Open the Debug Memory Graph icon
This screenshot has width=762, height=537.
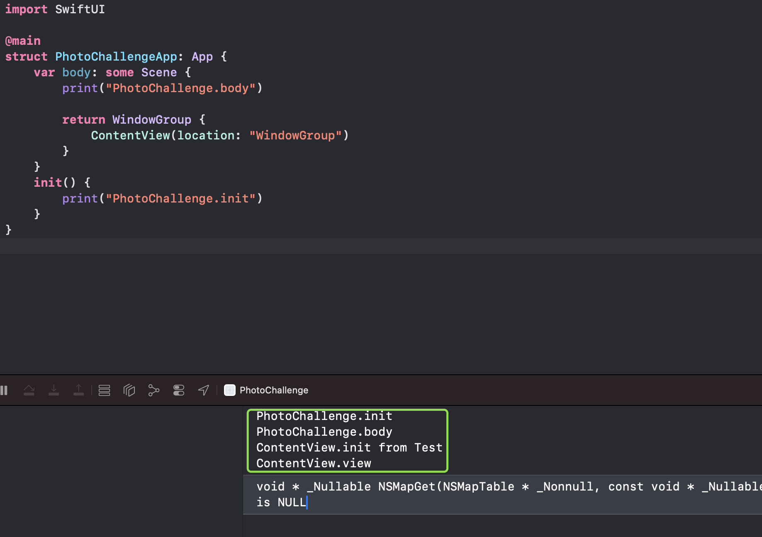[x=154, y=390]
